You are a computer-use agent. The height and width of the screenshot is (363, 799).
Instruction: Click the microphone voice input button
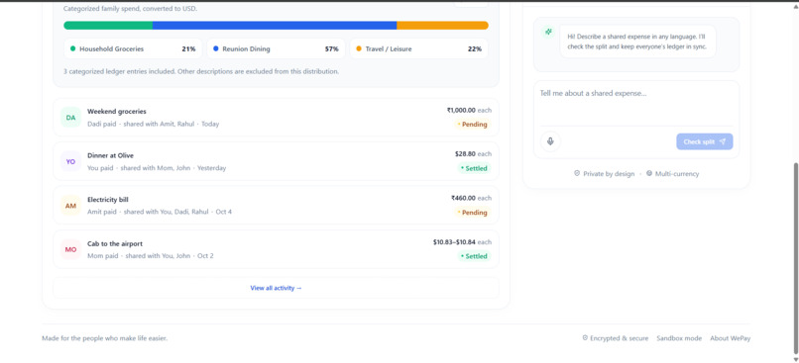point(550,141)
